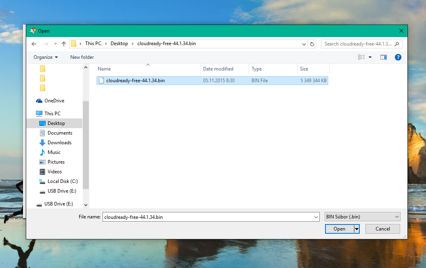Click the Local Disk (C:) drive icon
Screen dimensions: 426x268
pyautogui.click(x=42, y=181)
